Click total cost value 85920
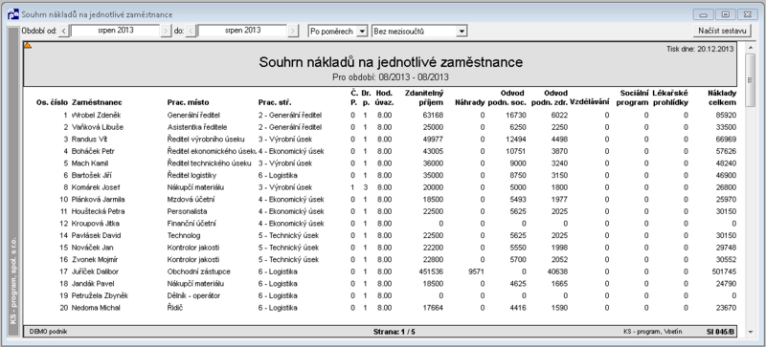This screenshot has width=766, height=347. [726, 115]
